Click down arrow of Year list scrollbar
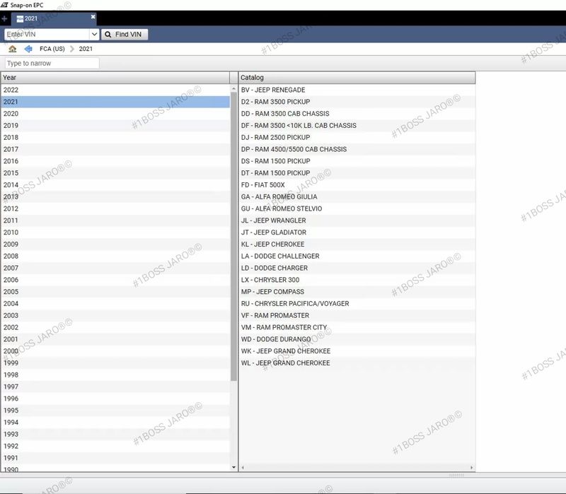This screenshot has height=494, width=566. point(233,467)
